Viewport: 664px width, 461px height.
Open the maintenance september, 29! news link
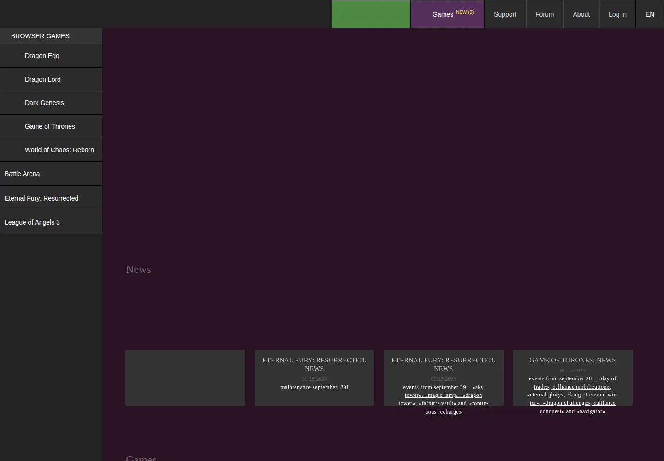click(x=314, y=387)
